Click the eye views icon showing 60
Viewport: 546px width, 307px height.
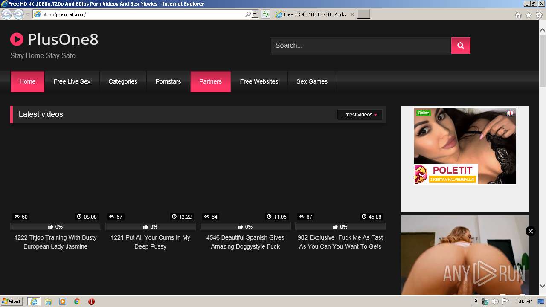tap(17, 217)
